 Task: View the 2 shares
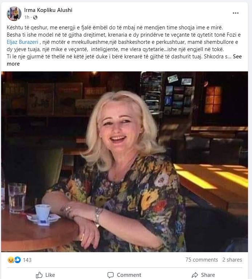click(x=232, y=260)
